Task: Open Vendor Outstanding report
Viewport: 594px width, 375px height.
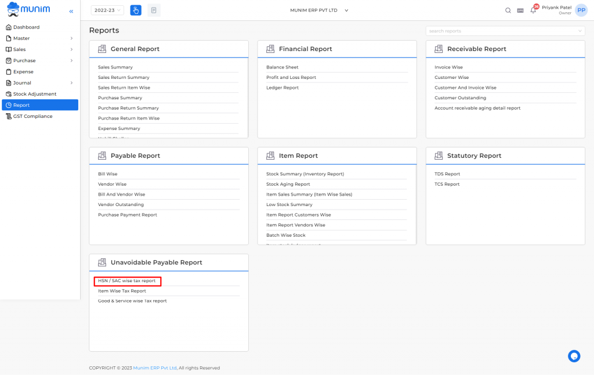Action: (x=121, y=205)
